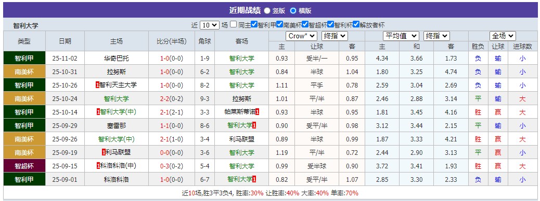Click the 大 goals result on 25-10-24
Screen dimensions: 540x201
(x=522, y=99)
